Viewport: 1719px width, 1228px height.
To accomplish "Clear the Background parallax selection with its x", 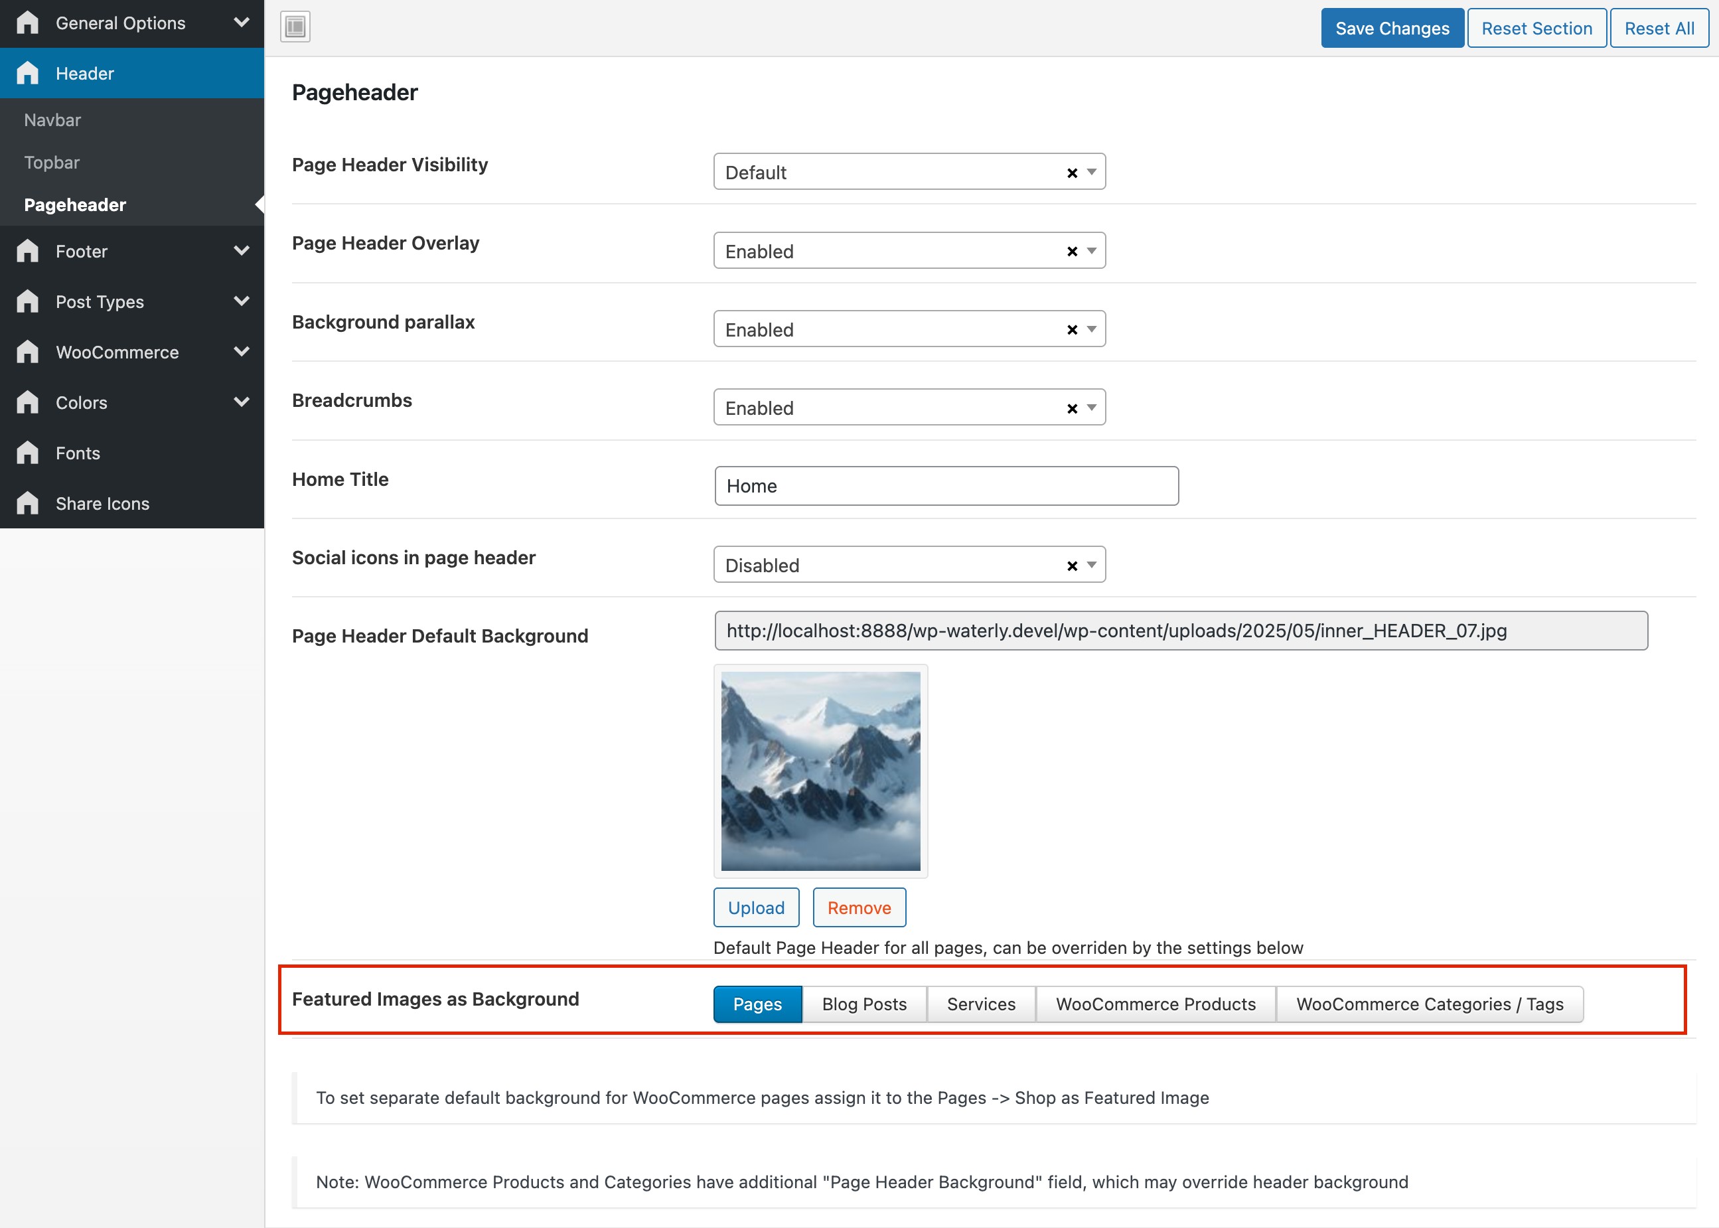I will (1071, 330).
